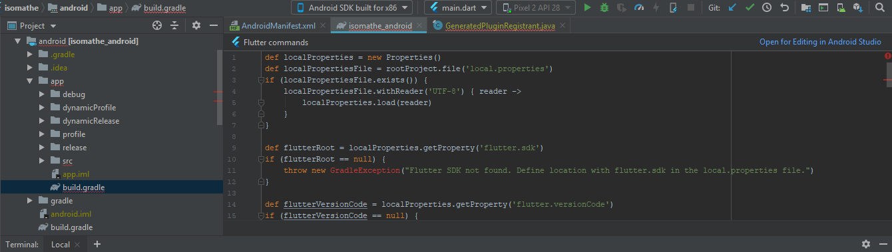Select the isomathe_android editor tab
Image resolution: width=892 pixels, height=252 pixels.
(379, 26)
